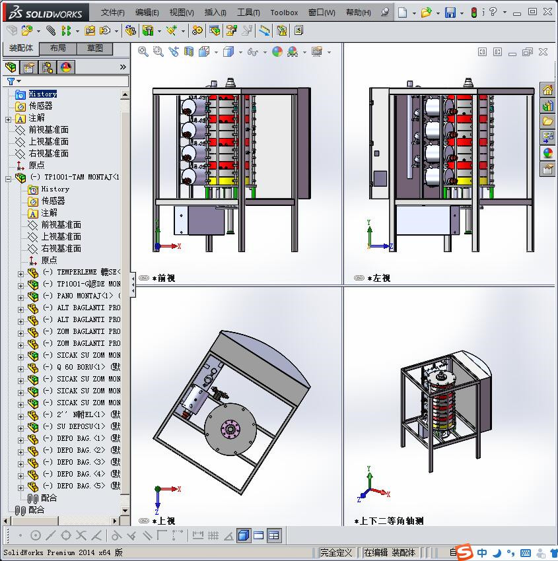
Task: Click the Hide/Show Items glasses icon
Action: pos(253,52)
